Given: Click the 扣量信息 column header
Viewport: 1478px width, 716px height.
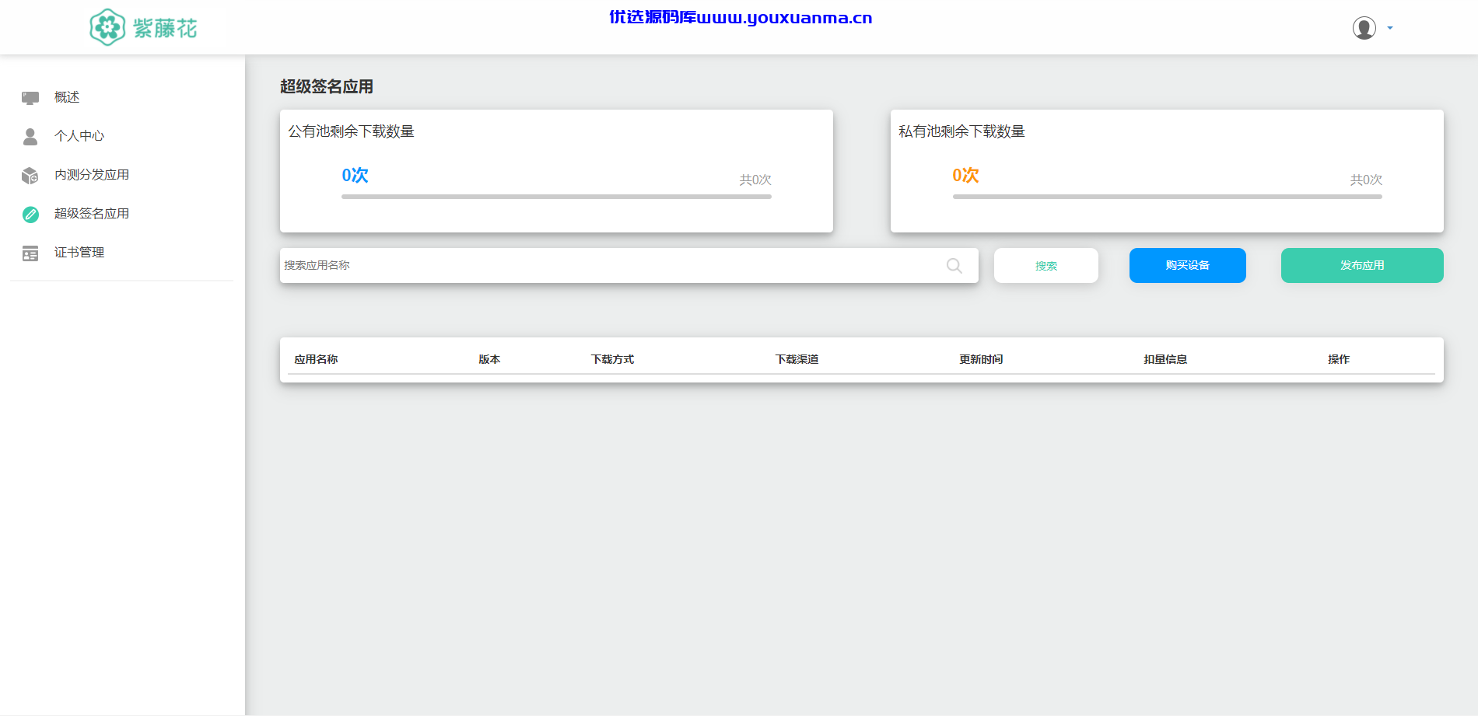Looking at the screenshot, I should (x=1165, y=359).
